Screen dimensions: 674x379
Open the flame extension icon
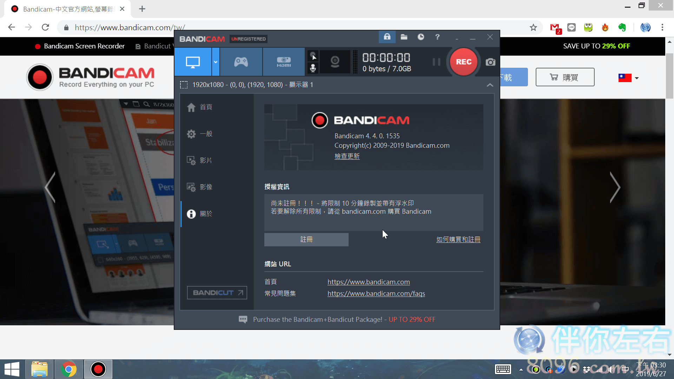tap(605, 27)
